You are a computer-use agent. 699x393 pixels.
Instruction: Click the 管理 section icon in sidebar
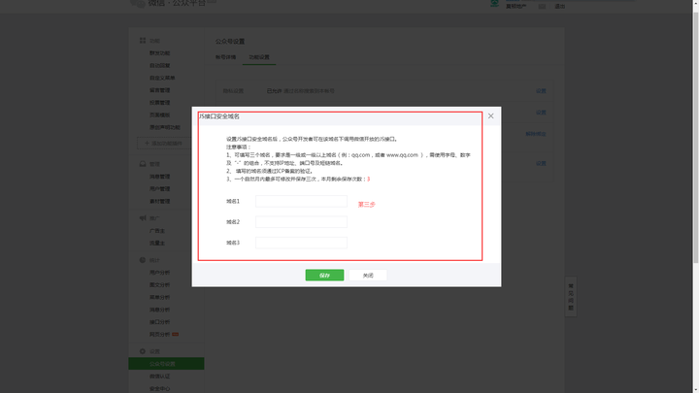[x=143, y=164]
